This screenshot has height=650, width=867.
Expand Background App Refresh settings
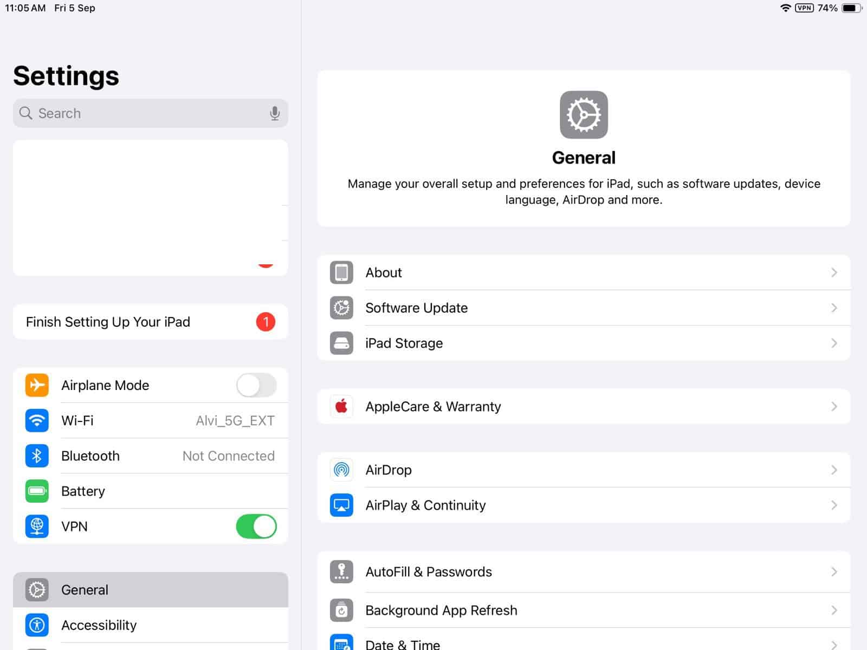point(833,610)
